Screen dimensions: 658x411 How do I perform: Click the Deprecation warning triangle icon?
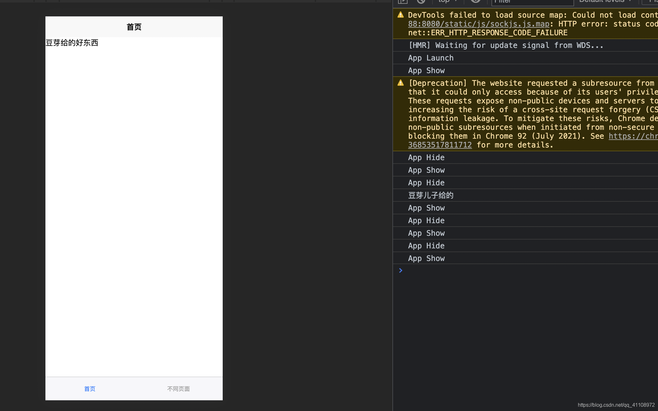coord(401,83)
